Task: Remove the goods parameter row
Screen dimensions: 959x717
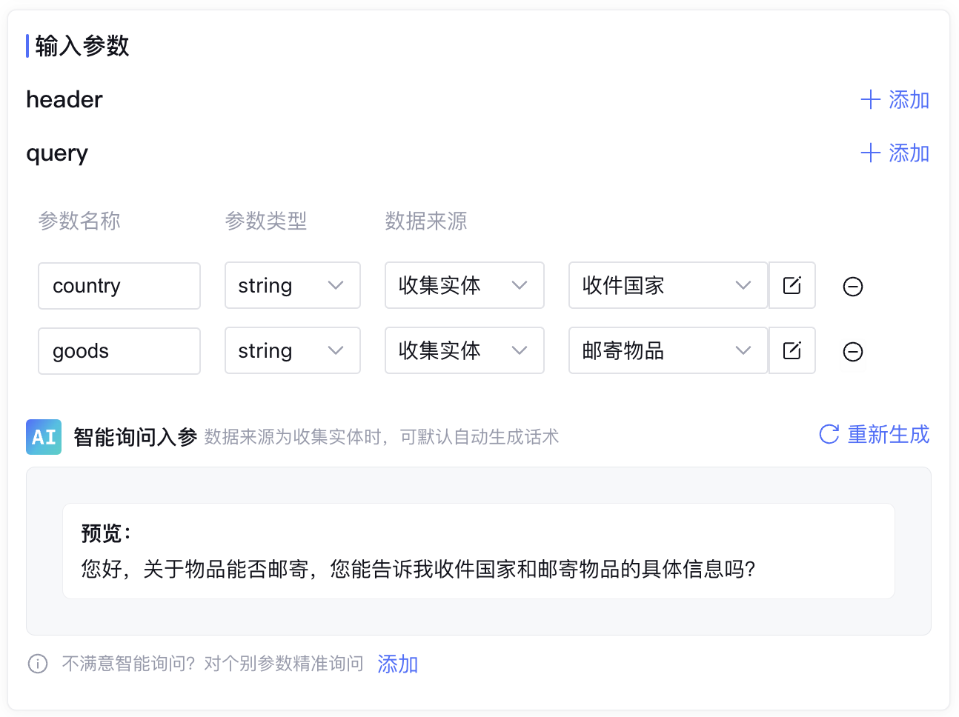Action: (853, 352)
